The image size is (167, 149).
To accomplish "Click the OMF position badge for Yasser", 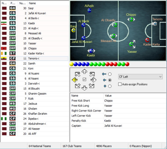I will coord(12,43).
